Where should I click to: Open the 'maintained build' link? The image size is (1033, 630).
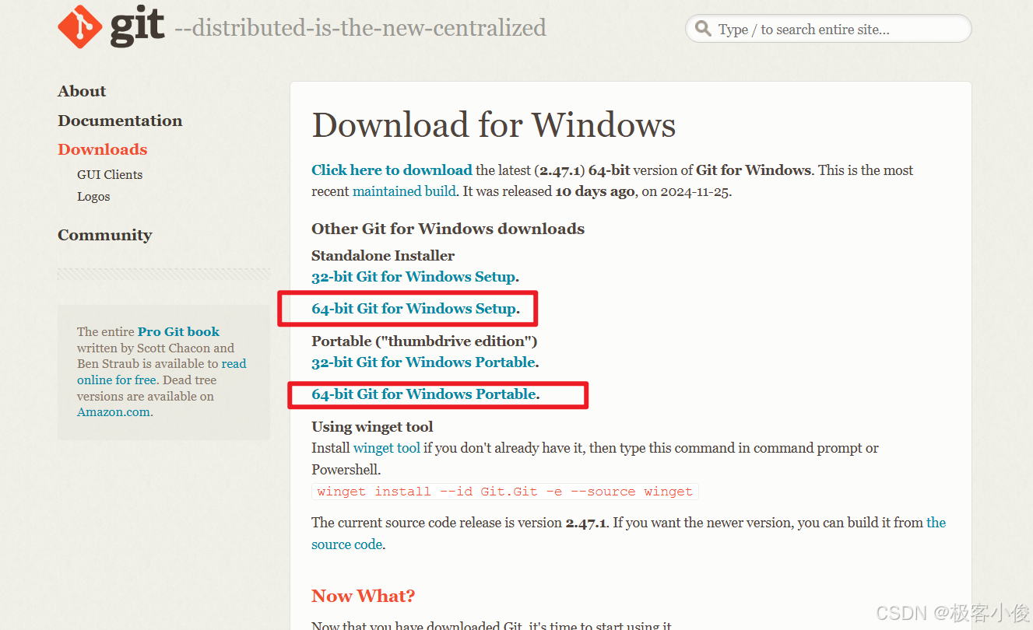click(x=404, y=191)
